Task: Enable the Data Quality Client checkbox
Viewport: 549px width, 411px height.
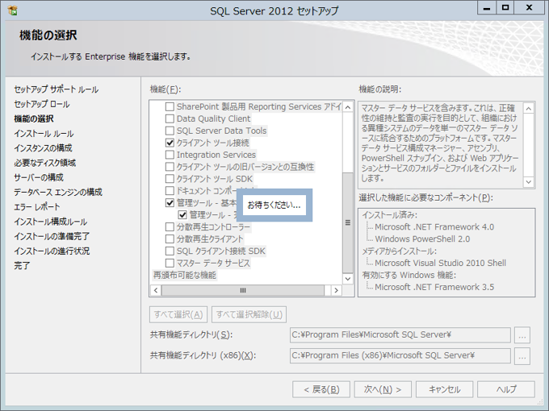Action: [170, 118]
